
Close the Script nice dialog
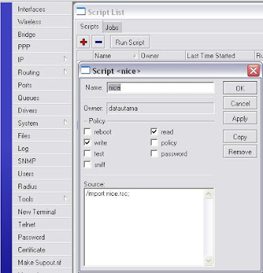tap(253, 70)
